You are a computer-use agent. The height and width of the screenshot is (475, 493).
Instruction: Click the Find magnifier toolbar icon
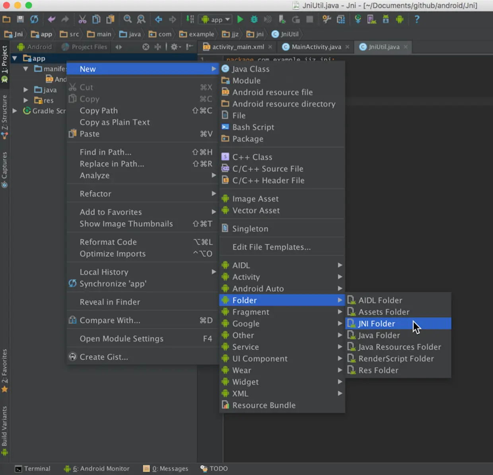tap(127, 19)
